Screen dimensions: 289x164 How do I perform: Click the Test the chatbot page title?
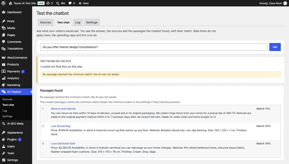point(52,13)
